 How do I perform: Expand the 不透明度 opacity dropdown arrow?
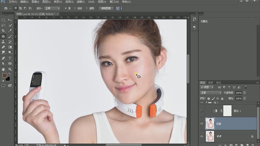[245, 93]
